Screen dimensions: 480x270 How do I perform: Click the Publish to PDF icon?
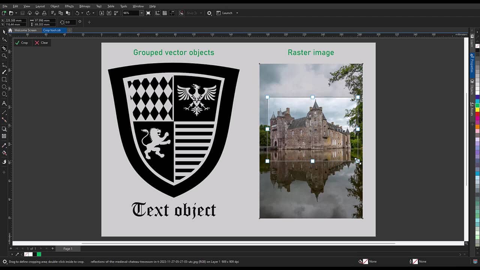coord(116,13)
